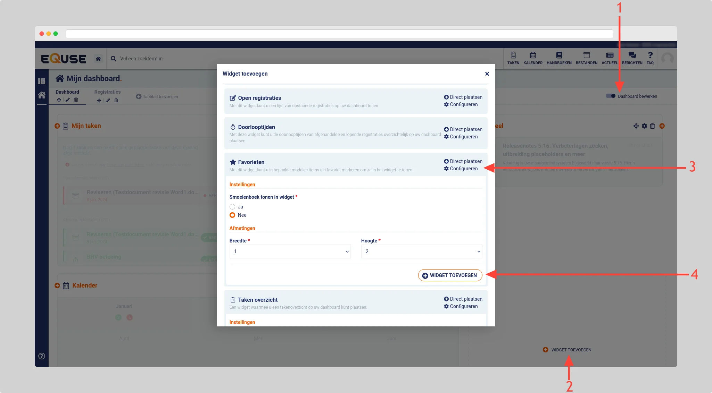Toggle the Dashboard bewerken switch

point(610,96)
